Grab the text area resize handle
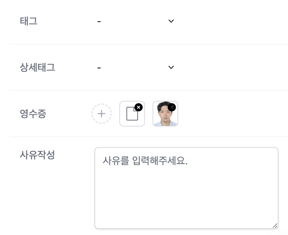288x235 pixels. coord(275,225)
